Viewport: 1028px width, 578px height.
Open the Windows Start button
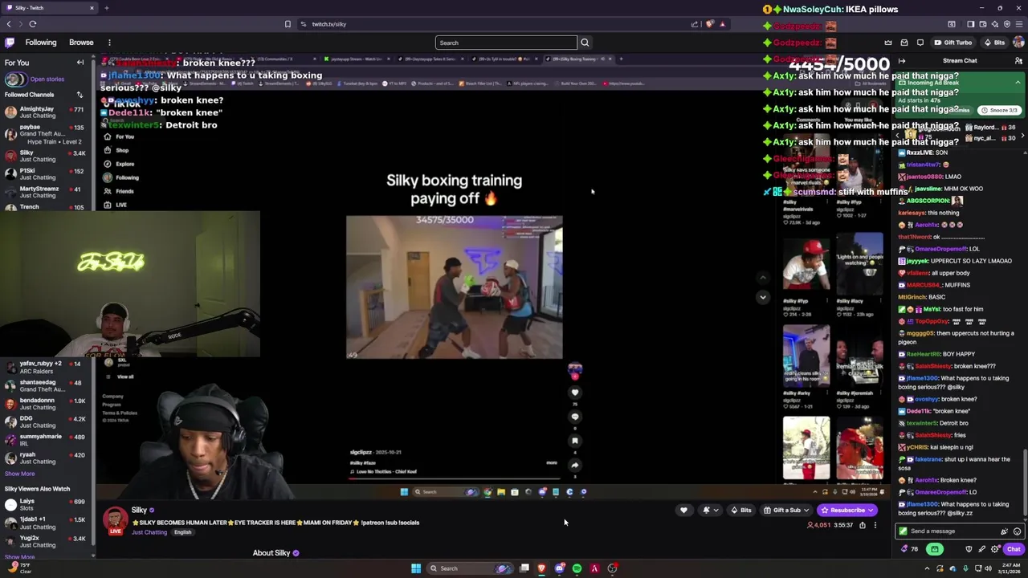(x=416, y=568)
